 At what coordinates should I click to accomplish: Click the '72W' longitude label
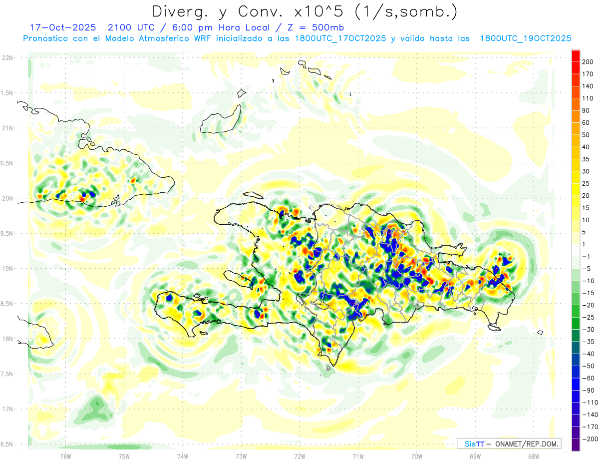tap(299, 456)
